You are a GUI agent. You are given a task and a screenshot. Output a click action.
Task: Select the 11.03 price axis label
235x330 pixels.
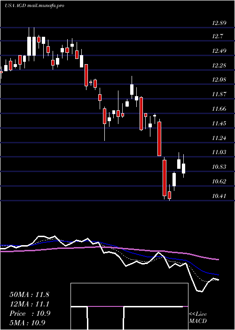(x=219, y=152)
